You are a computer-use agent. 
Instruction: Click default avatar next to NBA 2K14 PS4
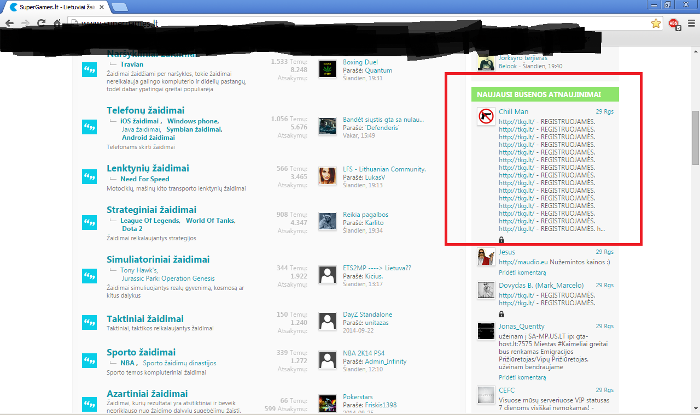(x=328, y=359)
